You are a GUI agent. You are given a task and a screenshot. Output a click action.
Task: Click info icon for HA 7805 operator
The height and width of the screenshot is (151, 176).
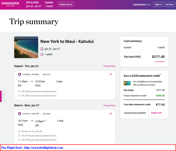(x=19, y=95)
